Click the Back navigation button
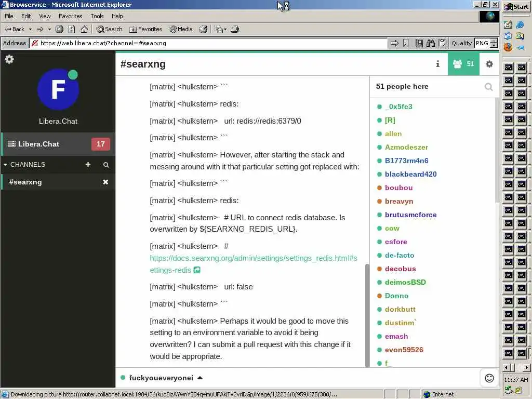Image resolution: width=532 pixels, height=399 pixels. click(15, 29)
